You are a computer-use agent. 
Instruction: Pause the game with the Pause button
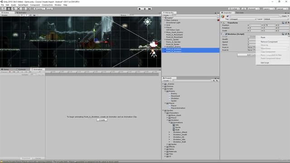145,9
